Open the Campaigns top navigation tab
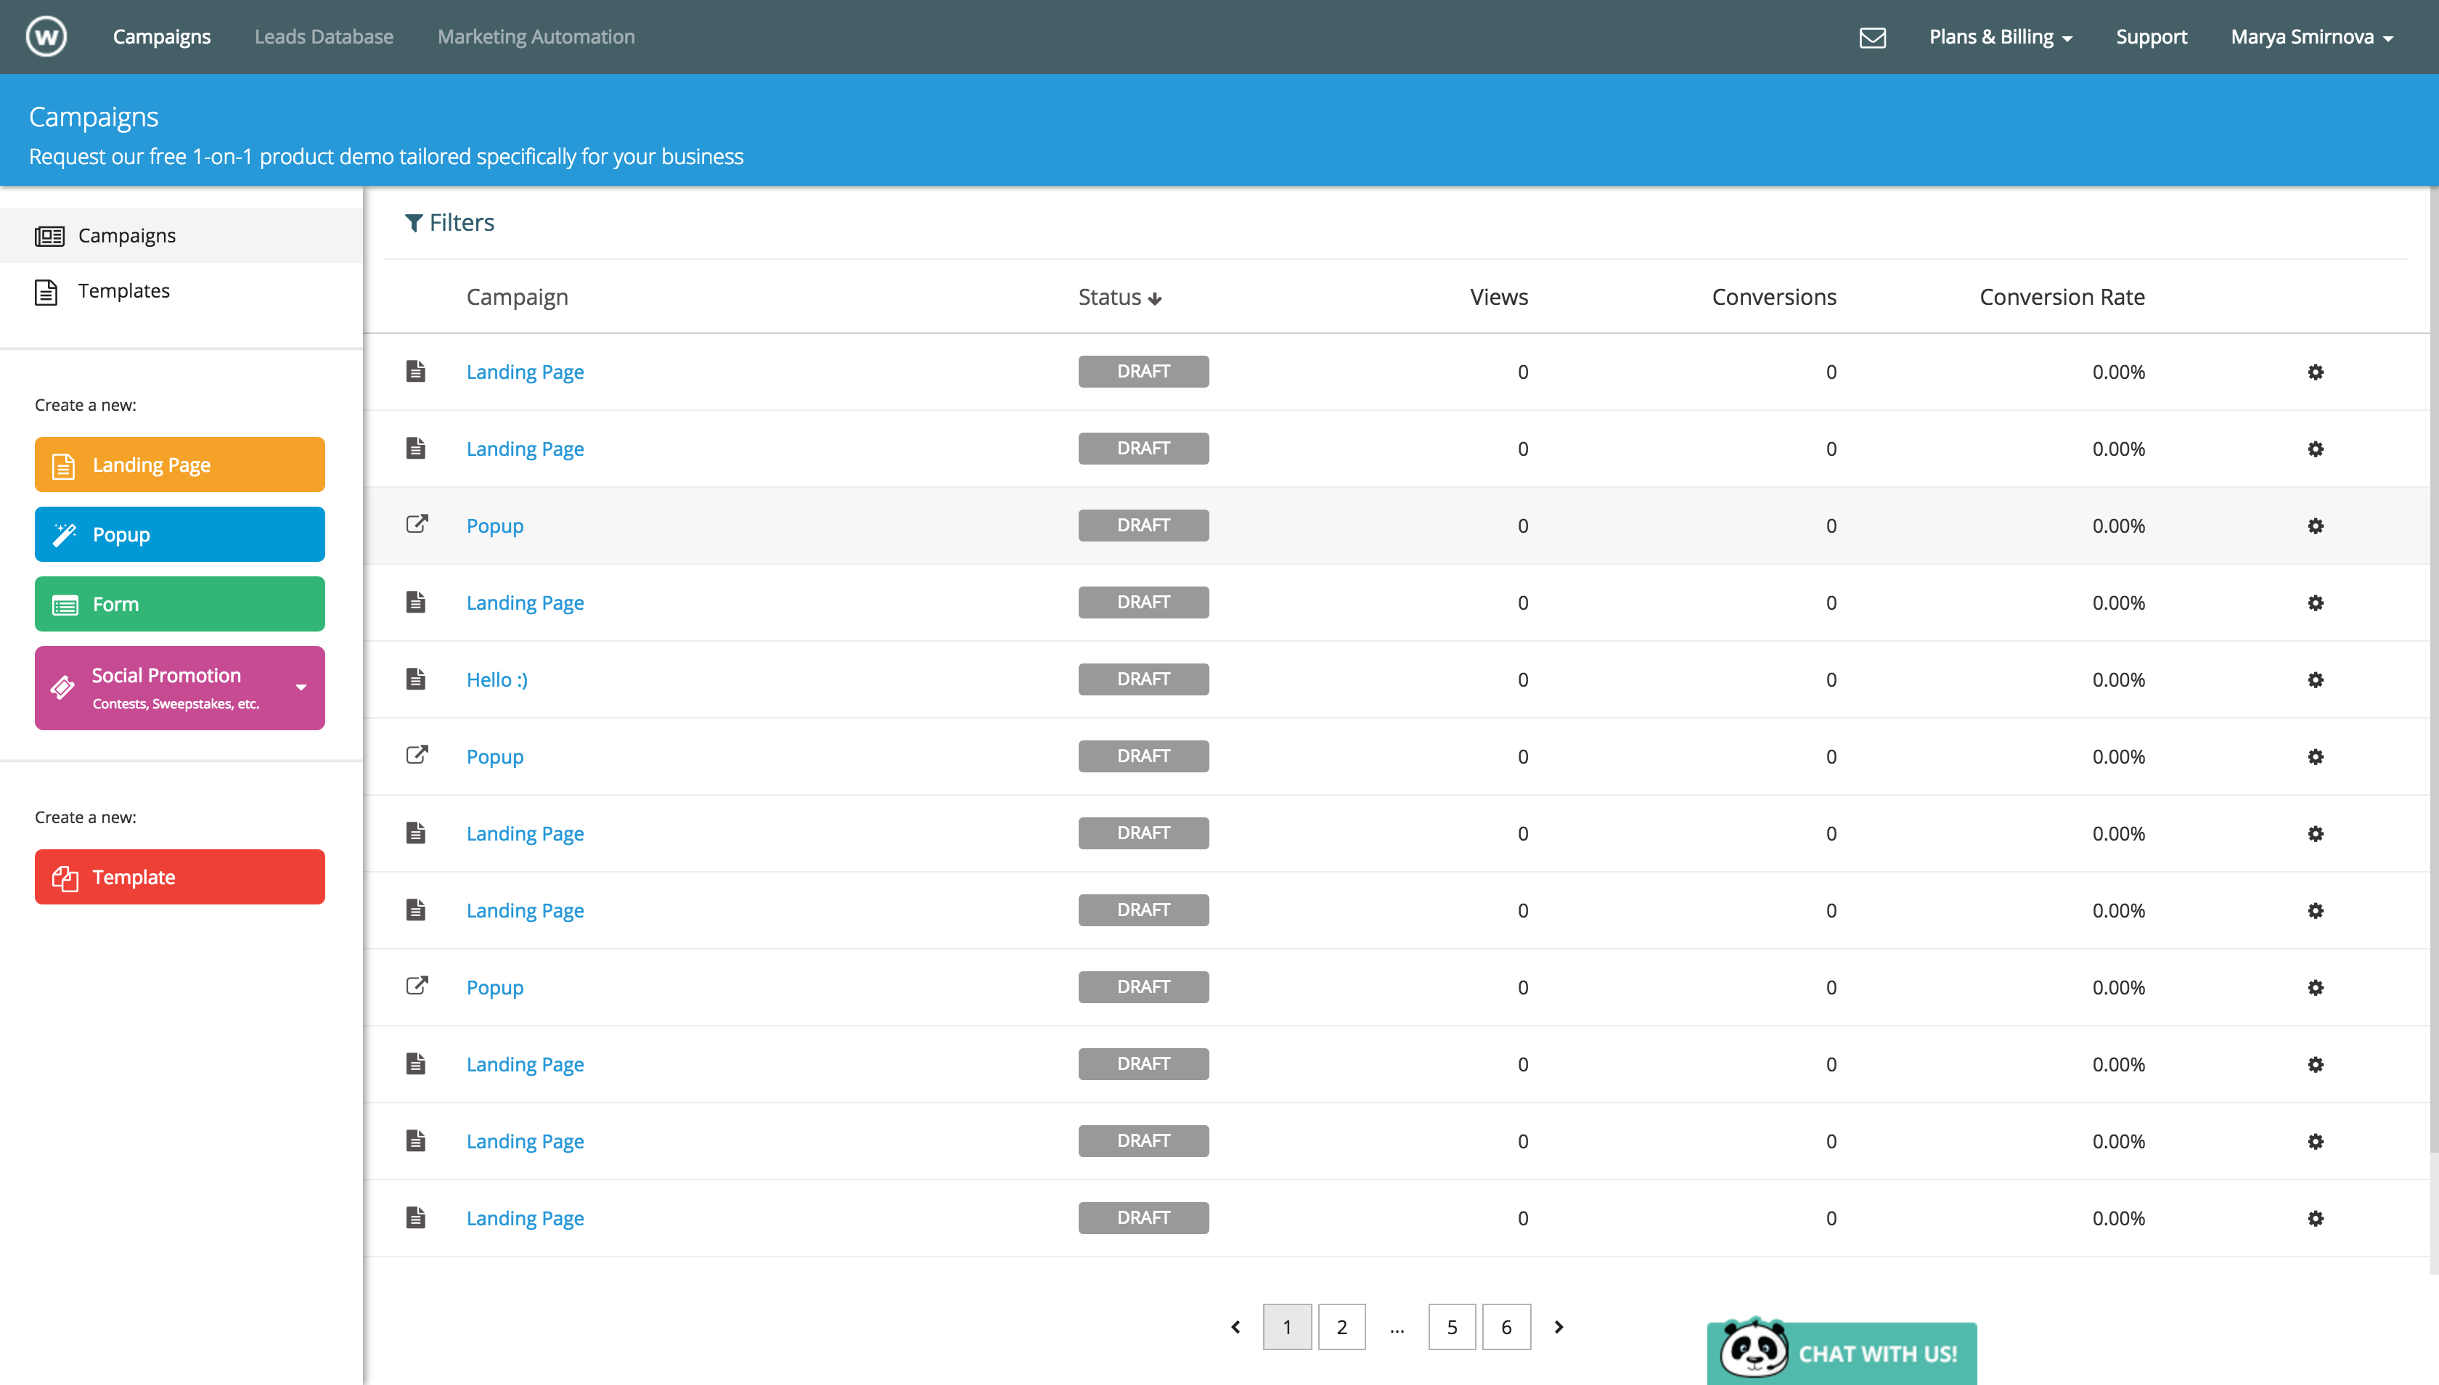The width and height of the screenshot is (2439, 1385). tap(162, 37)
